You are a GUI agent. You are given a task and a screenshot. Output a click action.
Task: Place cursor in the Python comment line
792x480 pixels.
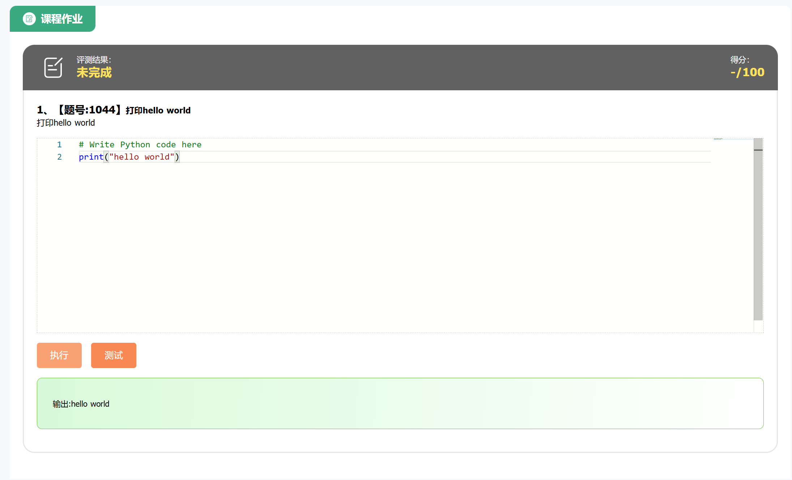[x=140, y=145]
